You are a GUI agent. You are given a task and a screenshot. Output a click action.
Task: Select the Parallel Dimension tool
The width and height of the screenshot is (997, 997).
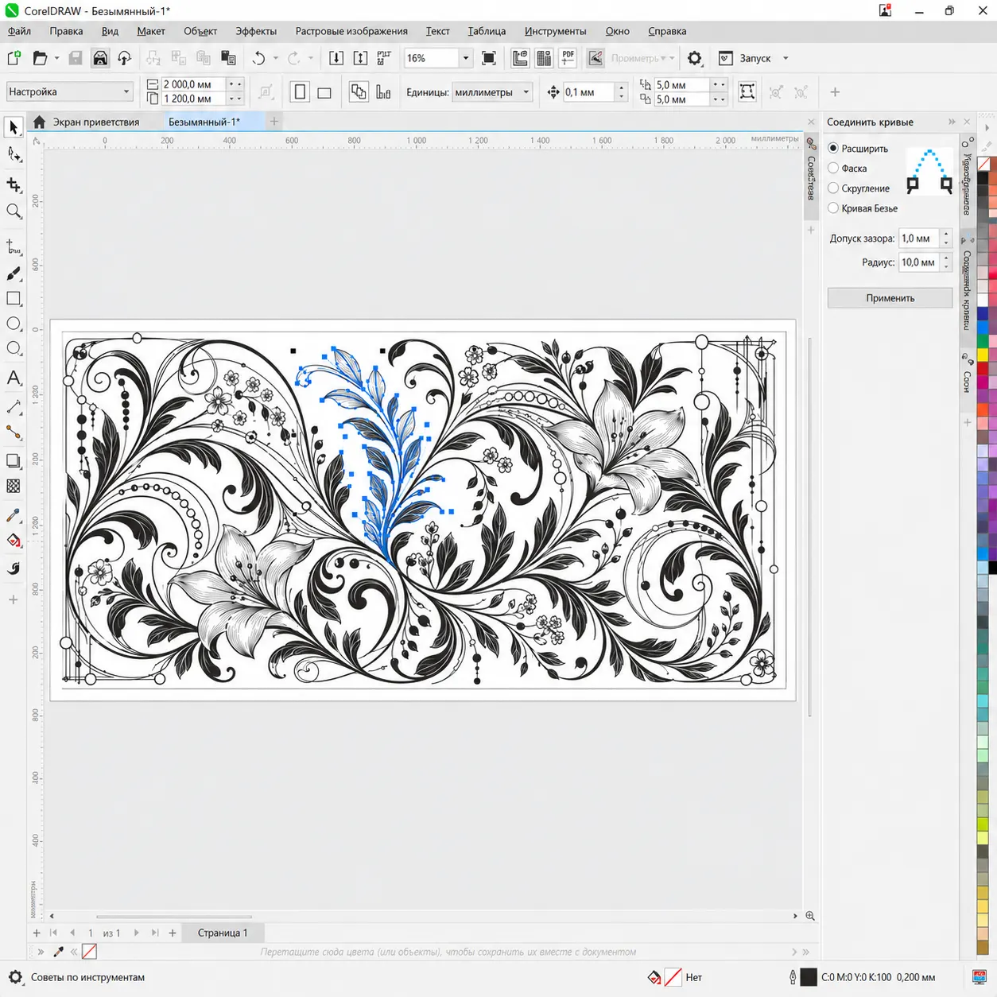(x=14, y=407)
